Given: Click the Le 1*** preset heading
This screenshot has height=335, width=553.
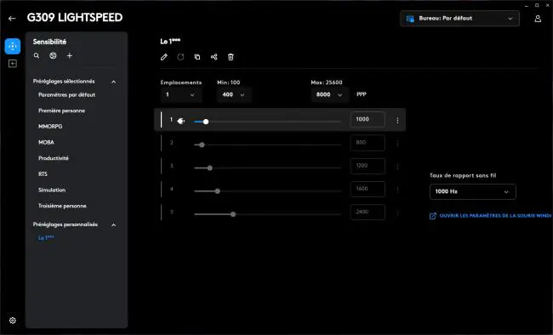Looking at the screenshot, I should coord(170,42).
